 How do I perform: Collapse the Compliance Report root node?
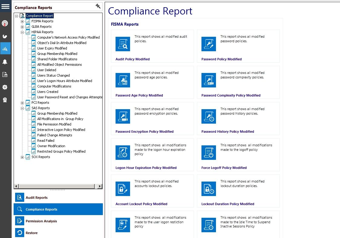[x=16, y=16]
